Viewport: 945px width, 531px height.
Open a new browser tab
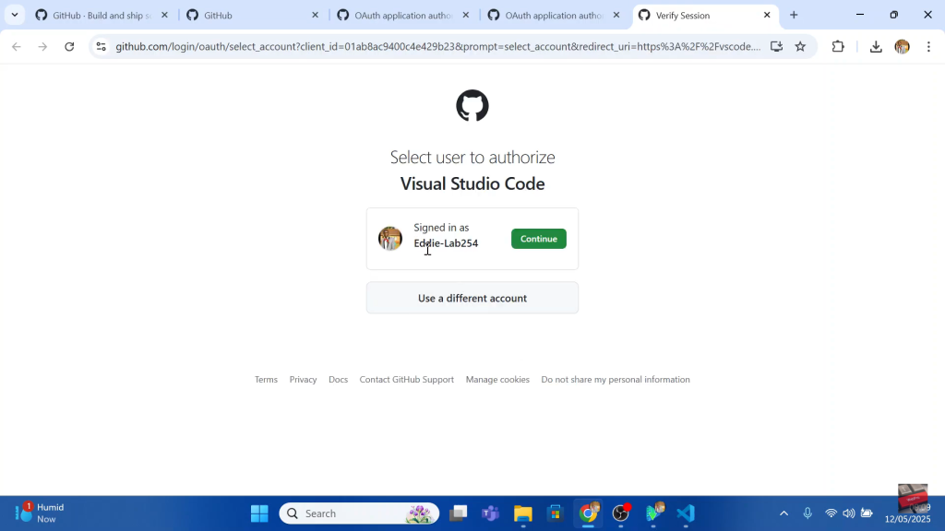(x=794, y=15)
